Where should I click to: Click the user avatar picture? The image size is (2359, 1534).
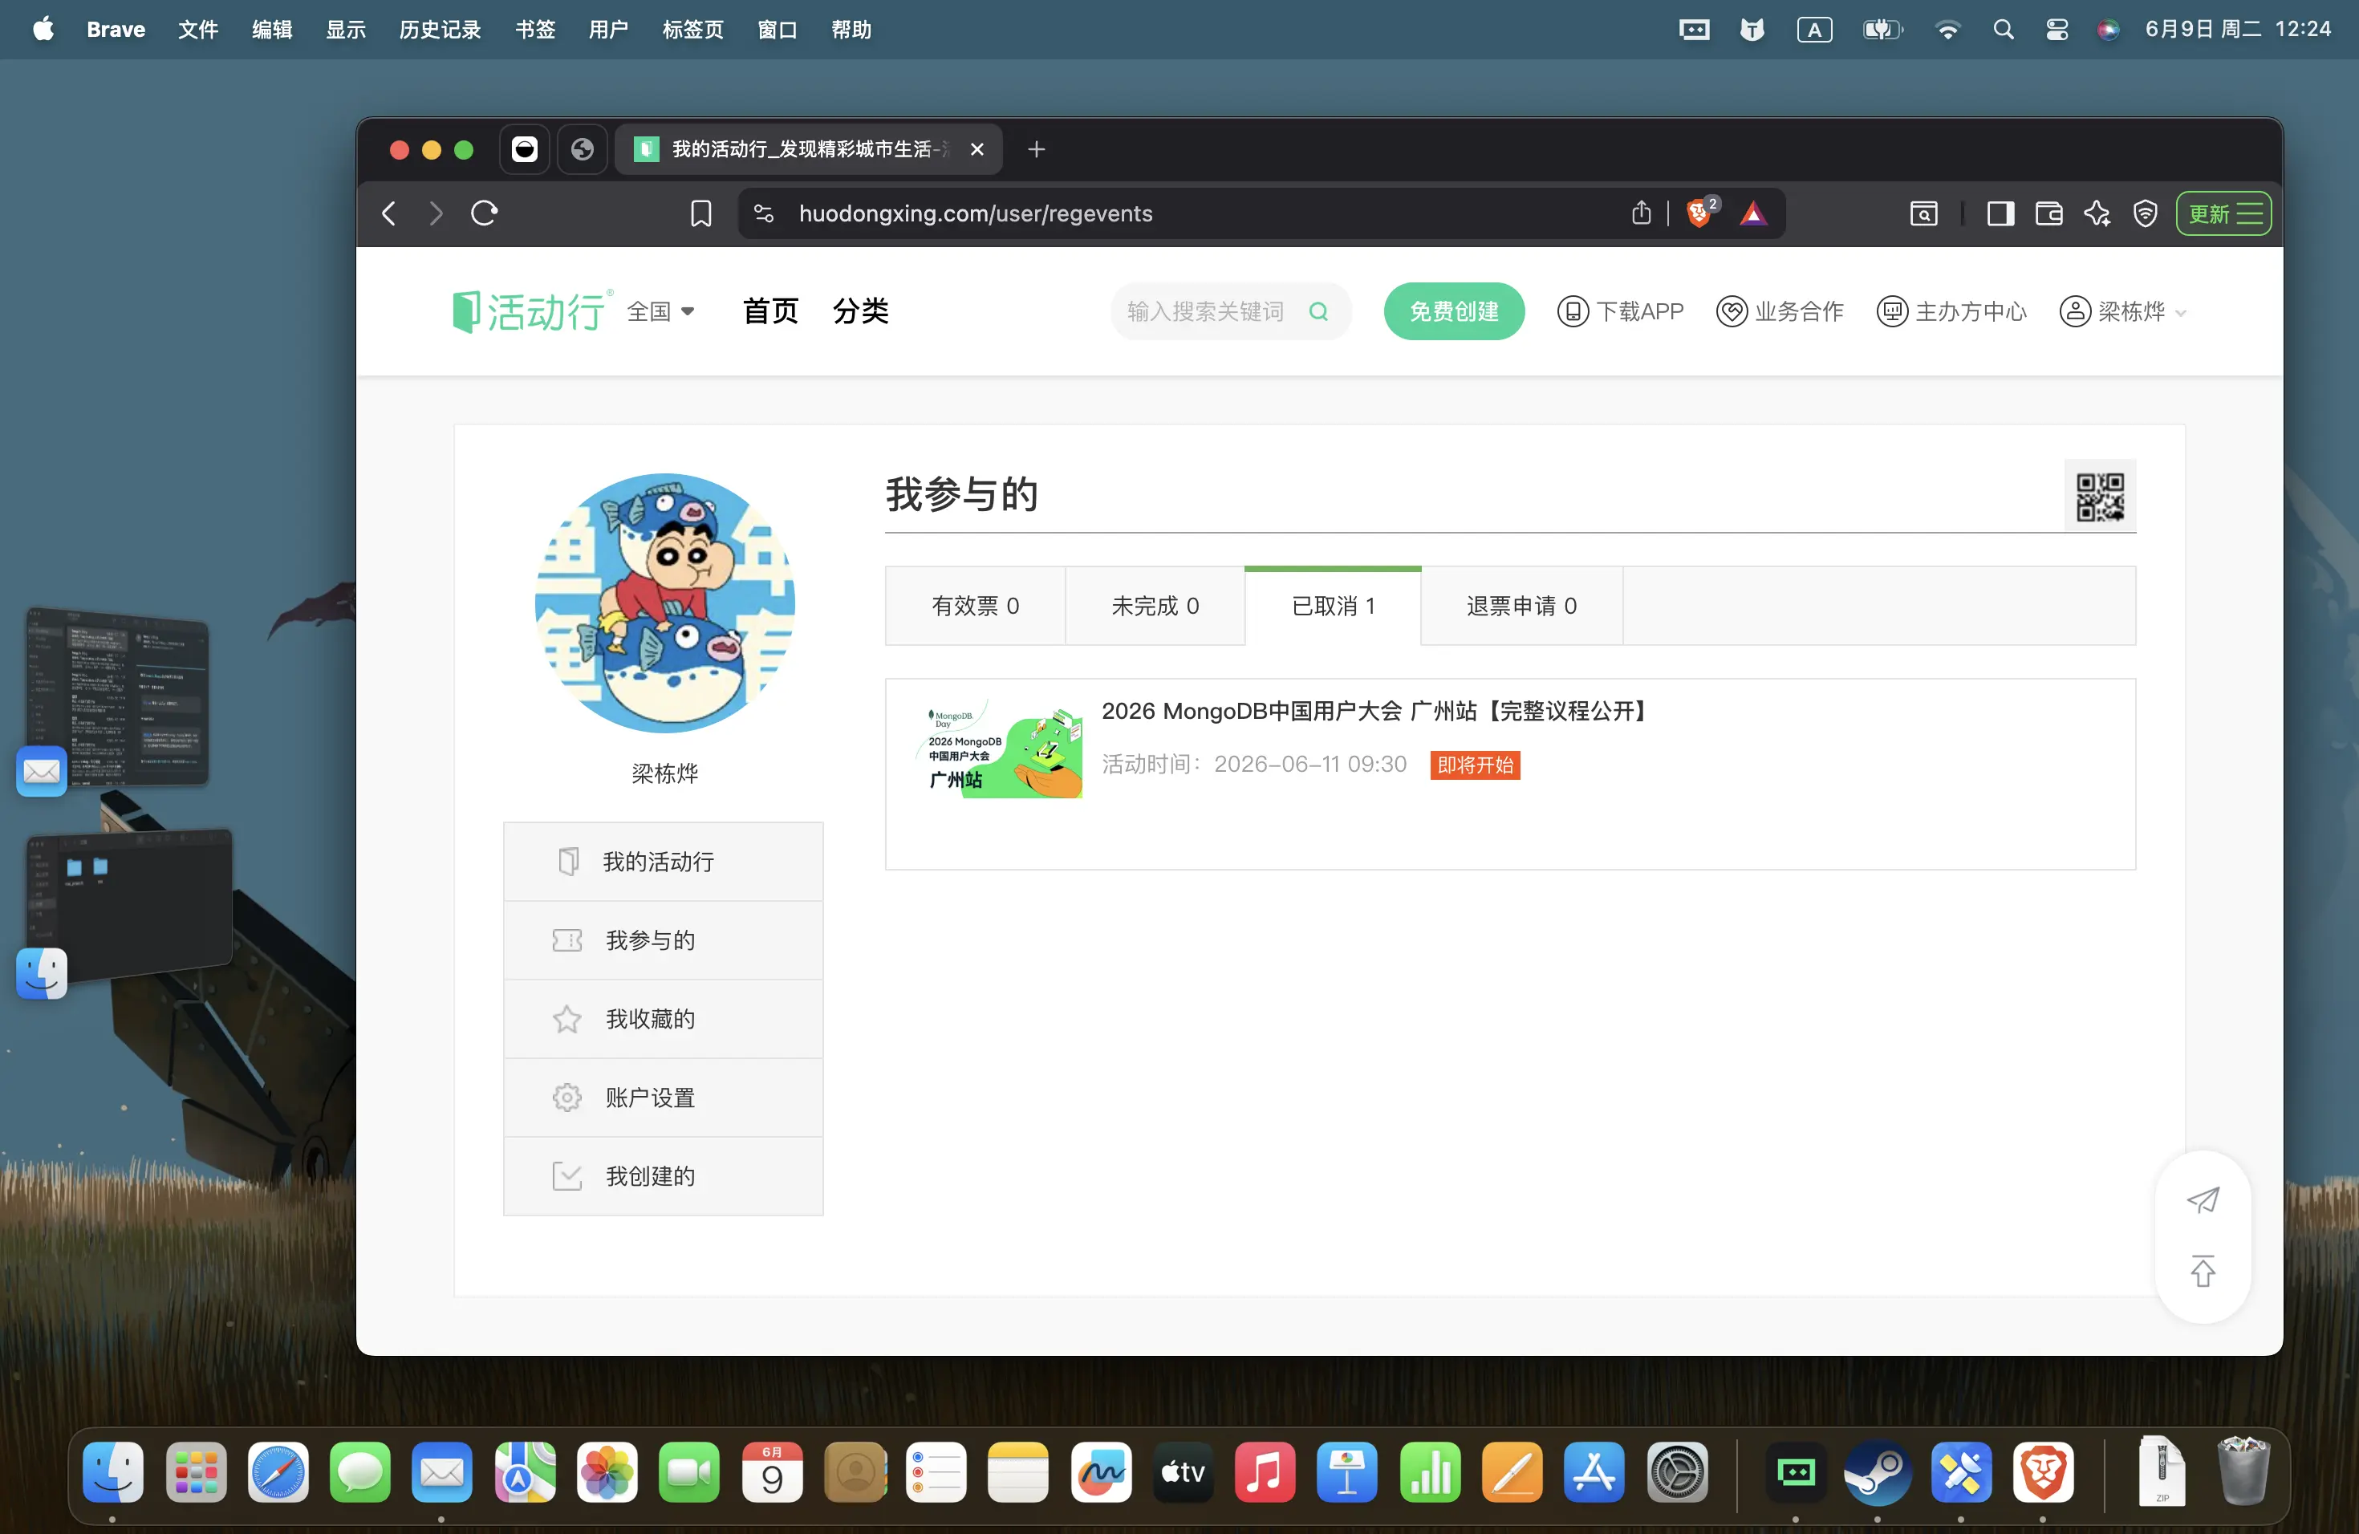pyautogui.click(x=664, y=603)
